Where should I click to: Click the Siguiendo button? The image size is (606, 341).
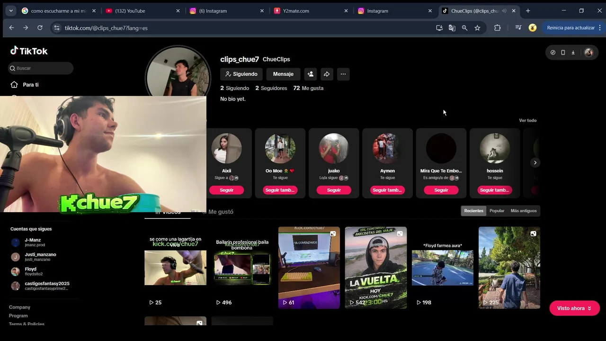(241, 74)
